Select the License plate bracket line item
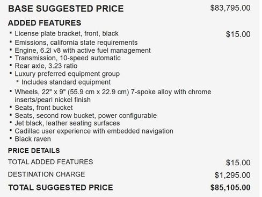The width and height of the screenshot is (262, 197). click(x=67, y=34)
